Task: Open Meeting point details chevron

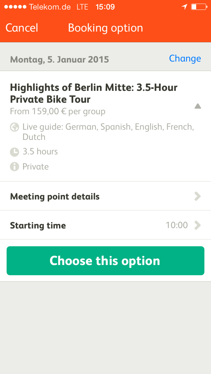Action: click(x=197, y=197)
